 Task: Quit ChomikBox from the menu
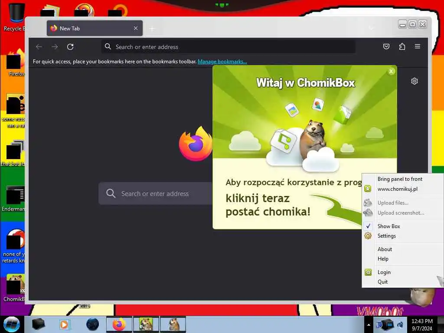pos(403,282)
